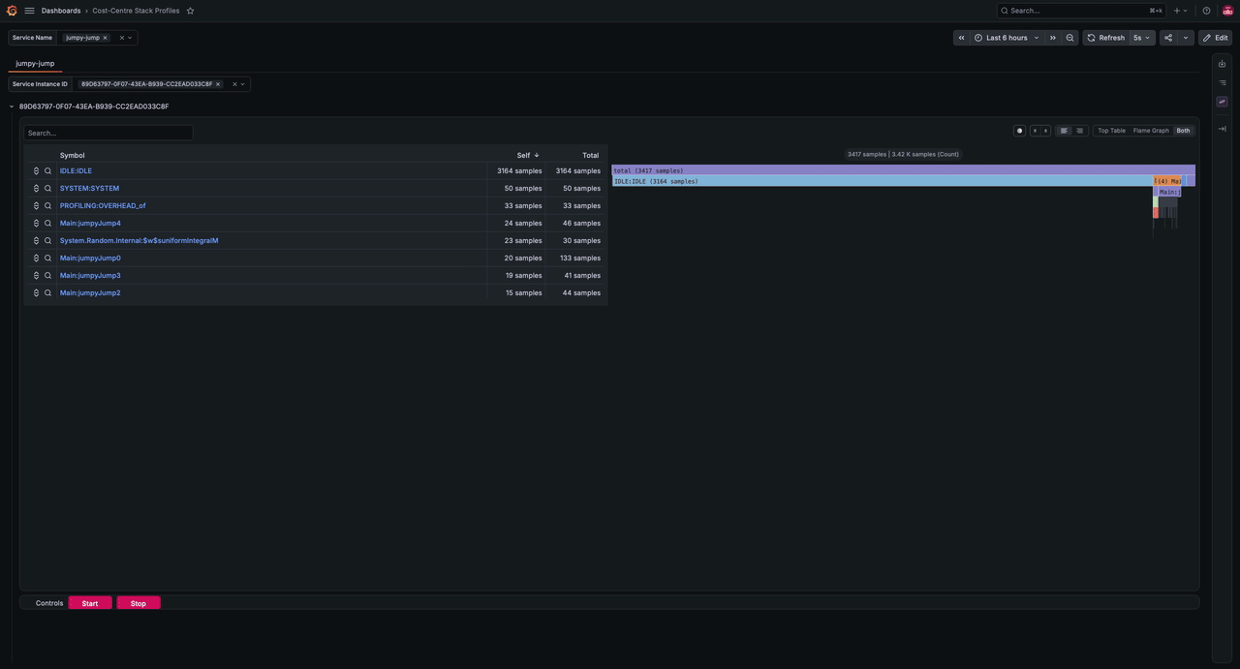The height and width of the screenshot is (669, 1240).
Task: Open the Service Instance ID dropdown arrow
Action: (242, 84)
